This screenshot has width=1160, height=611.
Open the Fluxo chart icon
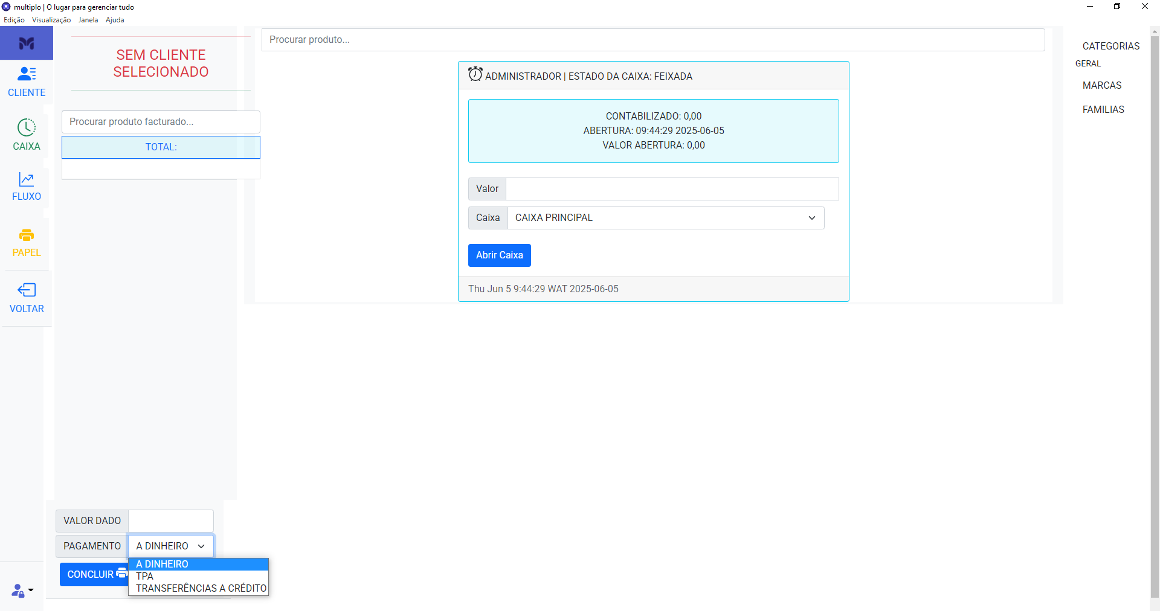(27, 179)
